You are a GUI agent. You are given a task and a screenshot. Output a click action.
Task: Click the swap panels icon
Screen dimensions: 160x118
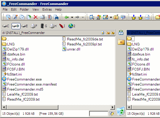(x=121, y=32)
